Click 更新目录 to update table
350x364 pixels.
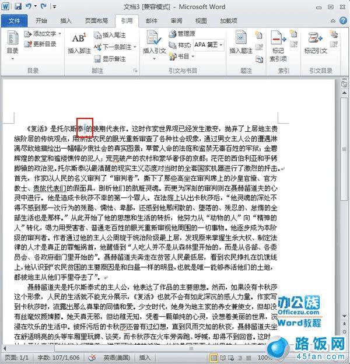[x=40, y=44]
